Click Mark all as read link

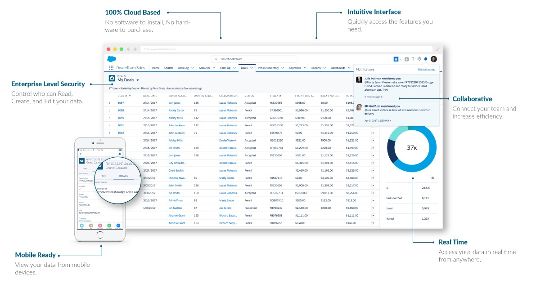427,69
